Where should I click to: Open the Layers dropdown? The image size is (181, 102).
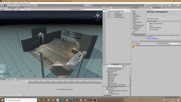point(168,5)
